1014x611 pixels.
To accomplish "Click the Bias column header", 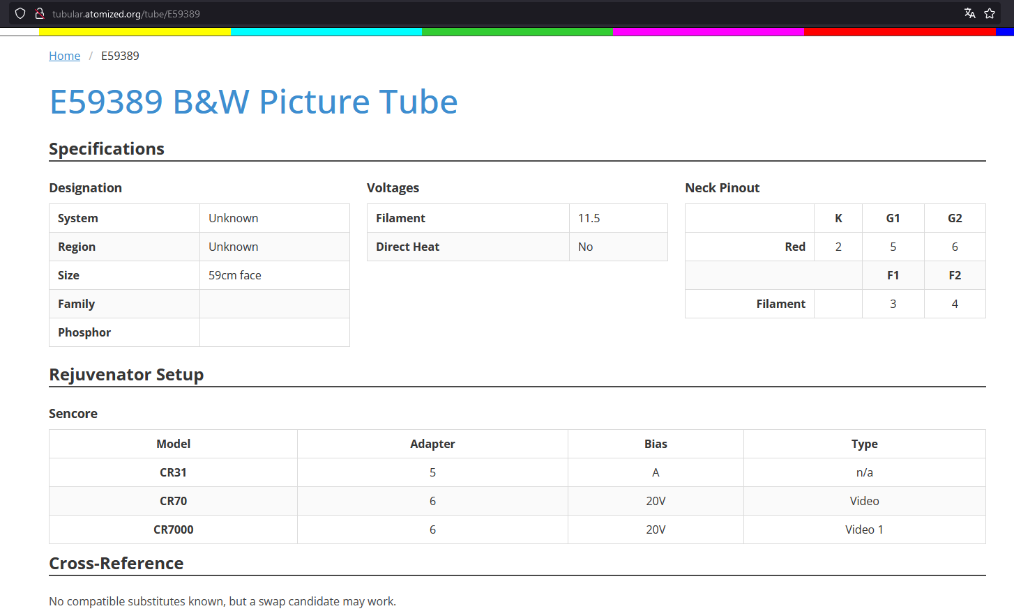I will pos(656,444).
